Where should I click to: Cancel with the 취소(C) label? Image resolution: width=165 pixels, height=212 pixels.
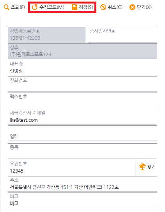point(115,7)
